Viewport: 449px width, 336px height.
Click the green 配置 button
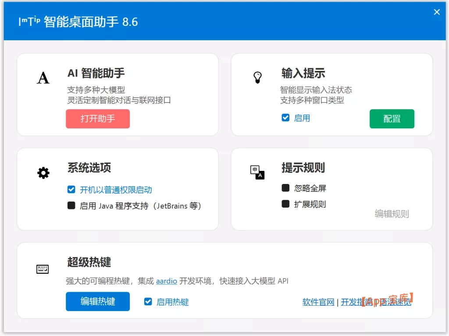click(x=392, y=119)
